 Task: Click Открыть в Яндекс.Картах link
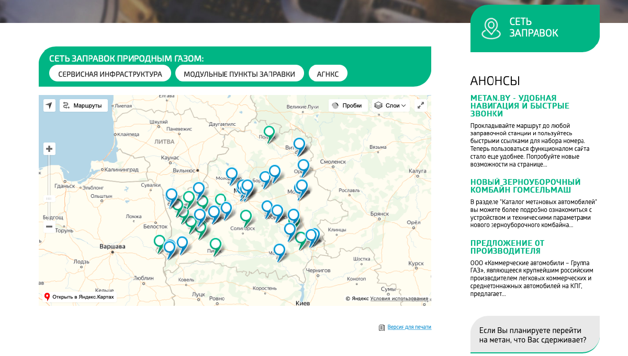(83, 297)
